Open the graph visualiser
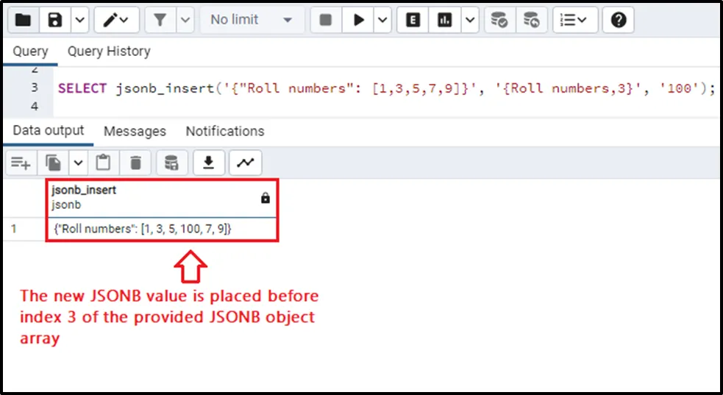723x395 pixels. pos(245,163)
